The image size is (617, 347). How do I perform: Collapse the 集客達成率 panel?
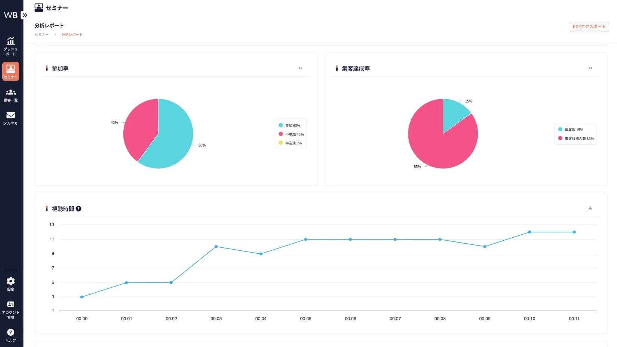590,68
